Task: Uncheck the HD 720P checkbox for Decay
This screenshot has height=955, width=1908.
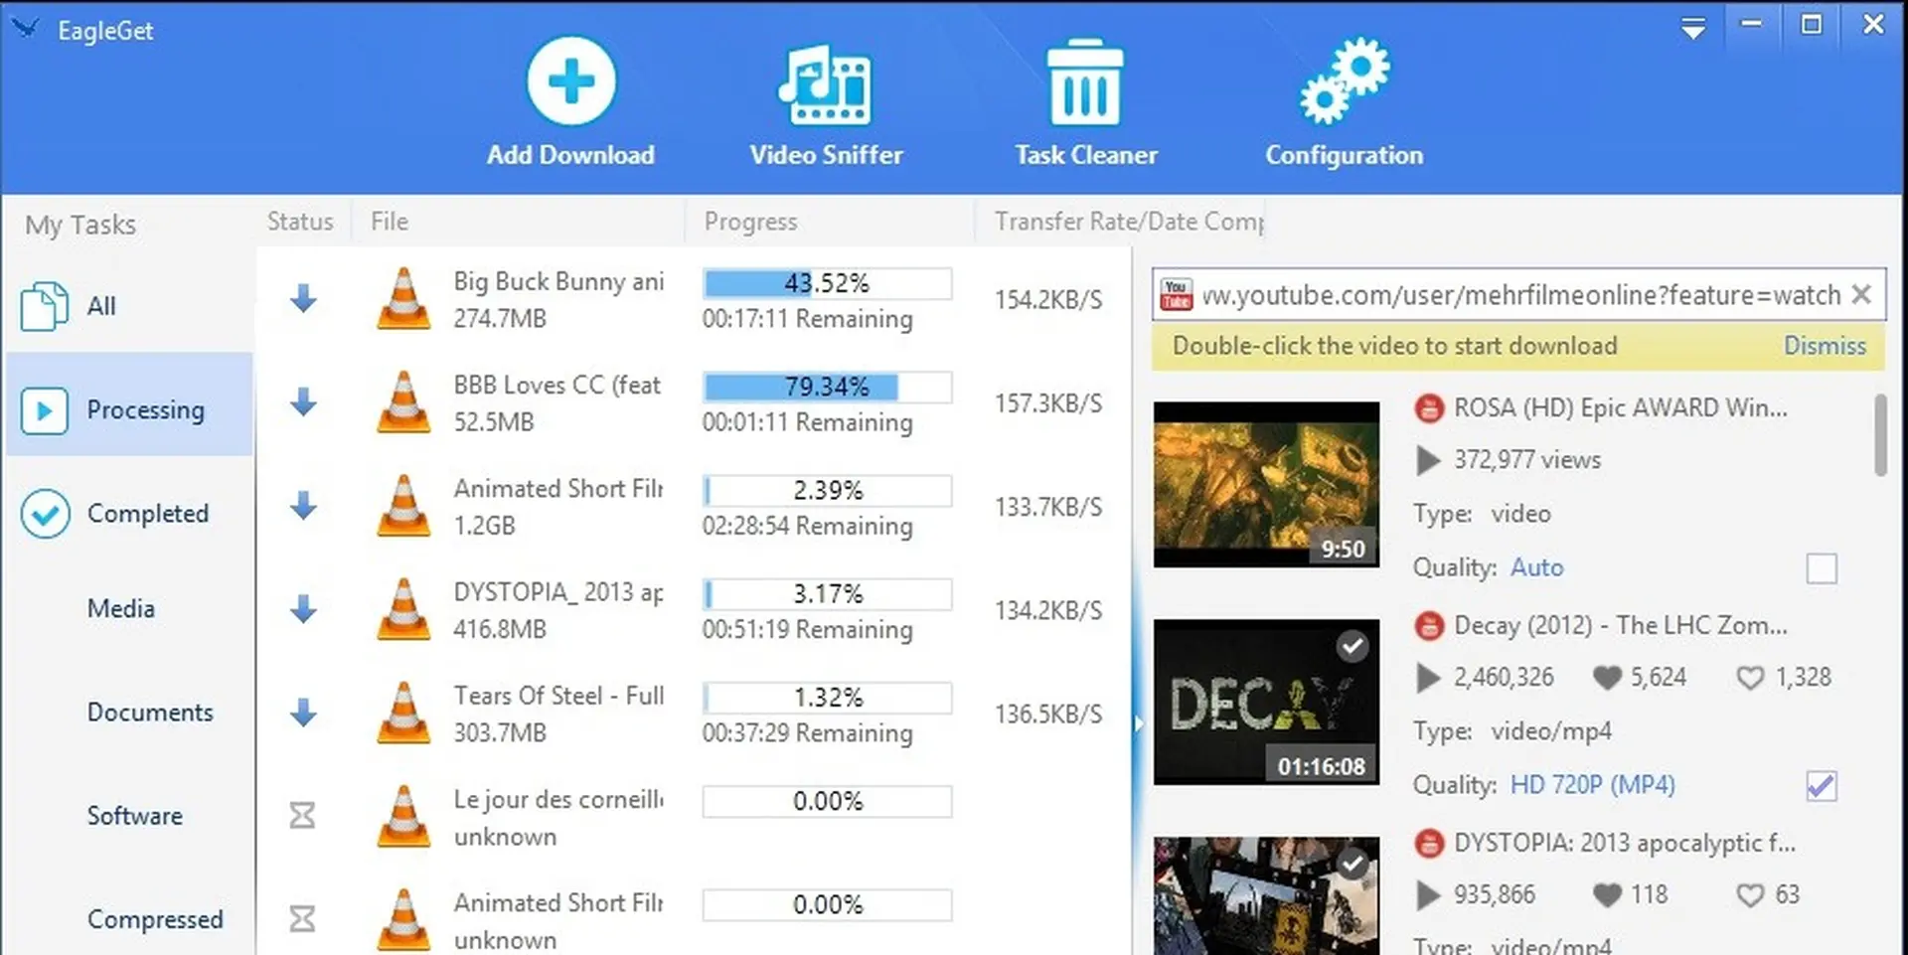Action: (x=1821, y=786)
